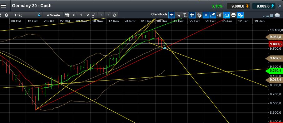Select the green 9.210,1 price label
283x123 pixels.
point(275,71)
